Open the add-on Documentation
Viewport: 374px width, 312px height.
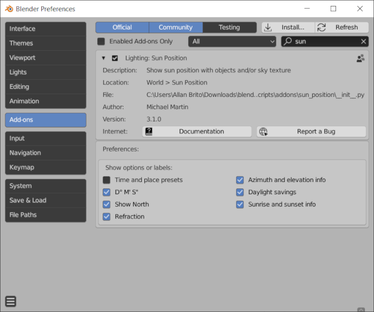click(x=197, y=132)
